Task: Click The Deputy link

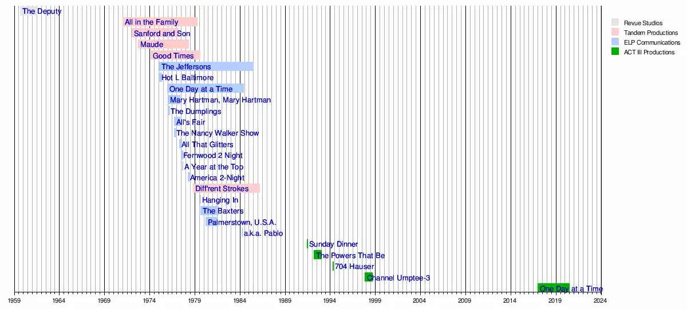Action: pos(42,11)
